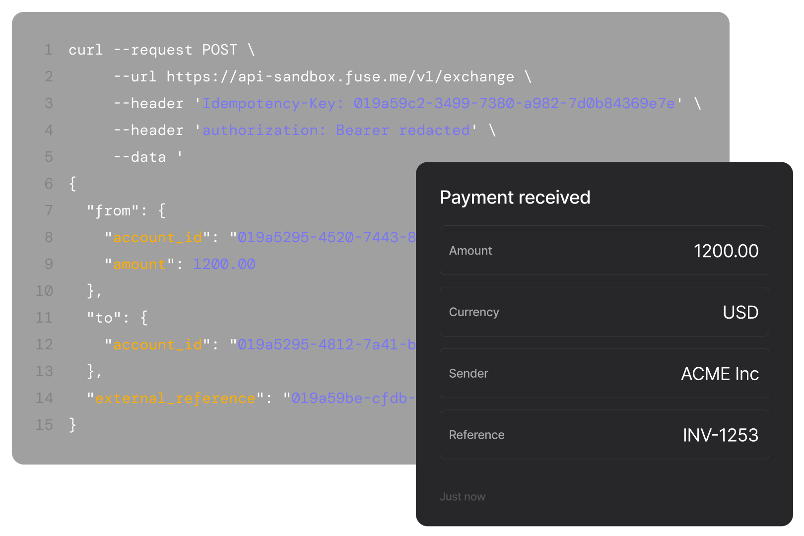Select the from account_id value
The image size is (804, 536).
pos(326,237)
